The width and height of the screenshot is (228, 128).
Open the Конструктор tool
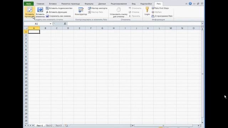[81, 11]
